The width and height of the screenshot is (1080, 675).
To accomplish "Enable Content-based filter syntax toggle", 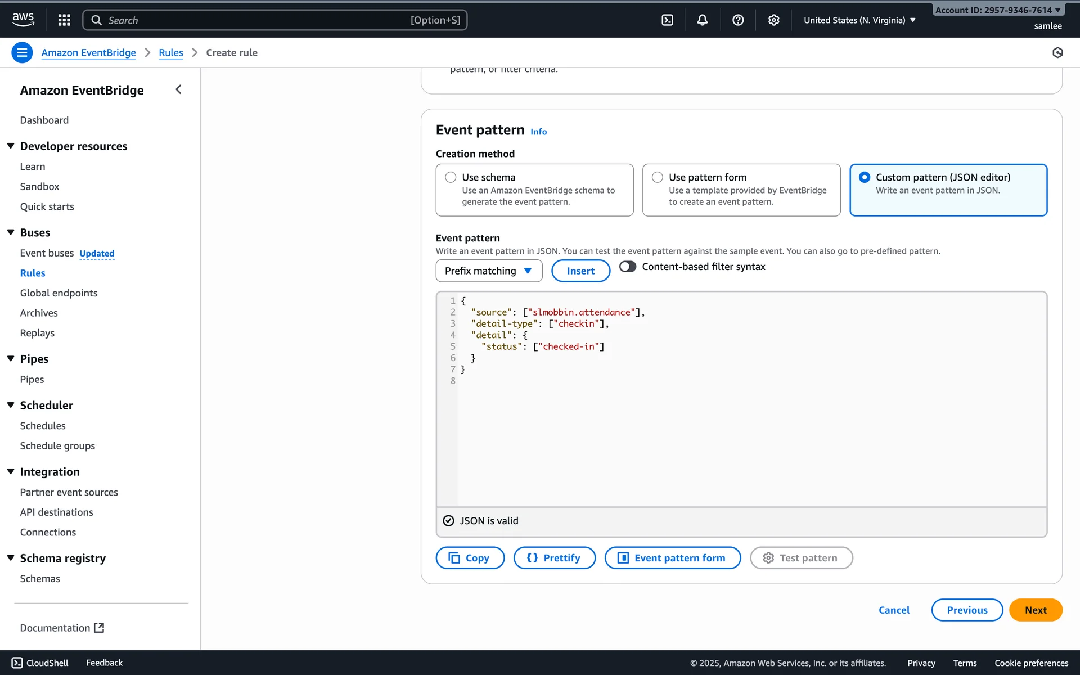I will [627, 267].
